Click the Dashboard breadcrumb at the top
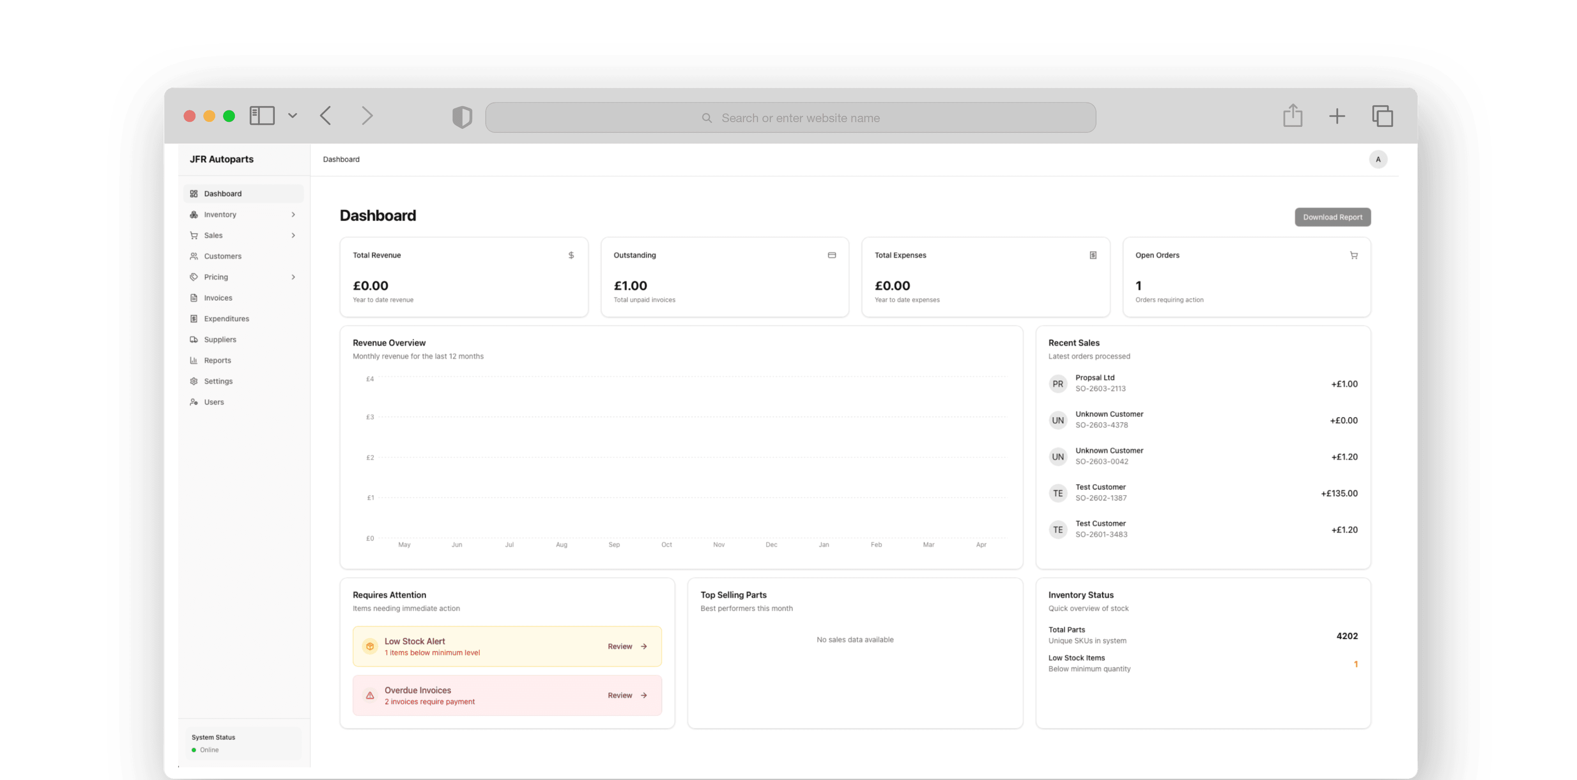The width and height of the screenshot is (1577, 780). (x=341, y=159)
